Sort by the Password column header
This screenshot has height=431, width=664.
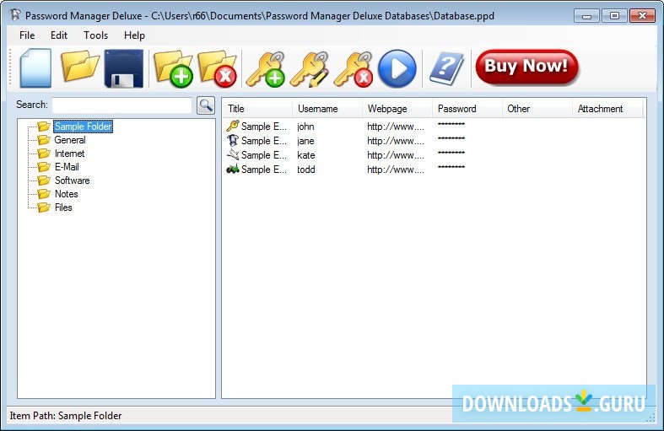[x=467, y=109]
